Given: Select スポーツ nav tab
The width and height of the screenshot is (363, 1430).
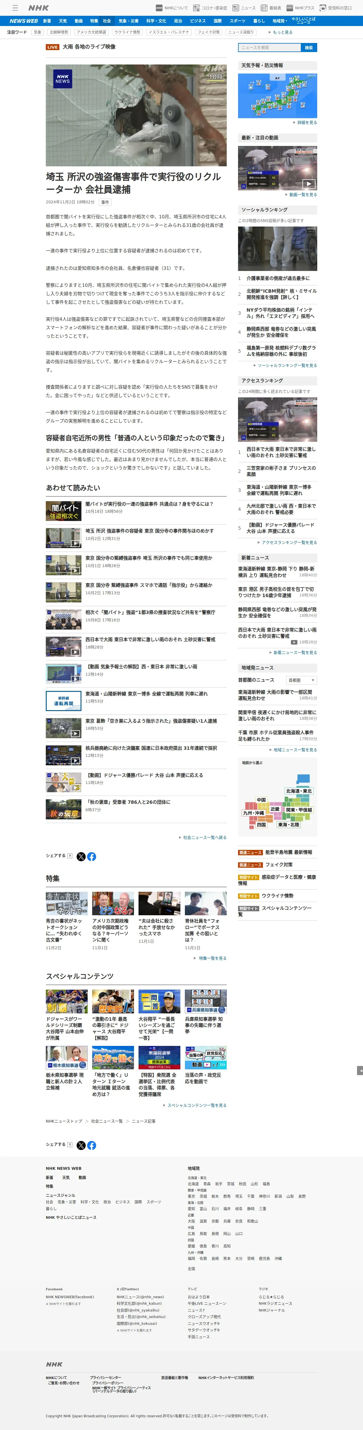Looking at the screenshot, I should 237,21.
